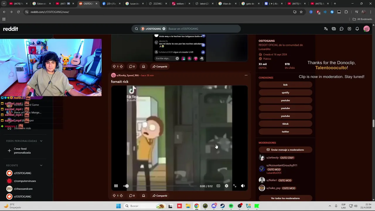The width and height of the screenshot is (375, 211).
Task: Open comments on the post above fornait rick
Action: 132,67
